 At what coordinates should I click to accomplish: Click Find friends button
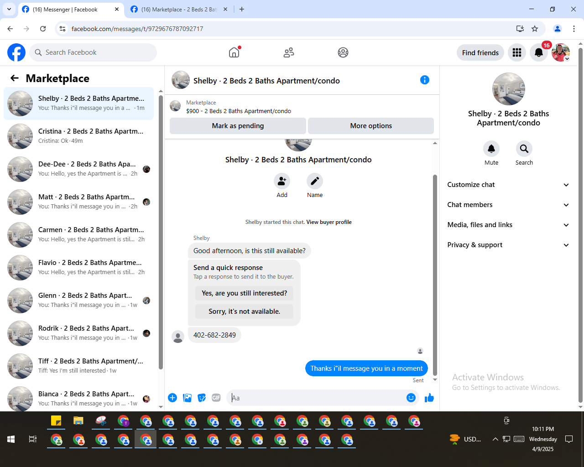pyautogui.click(x=480, y=52)
